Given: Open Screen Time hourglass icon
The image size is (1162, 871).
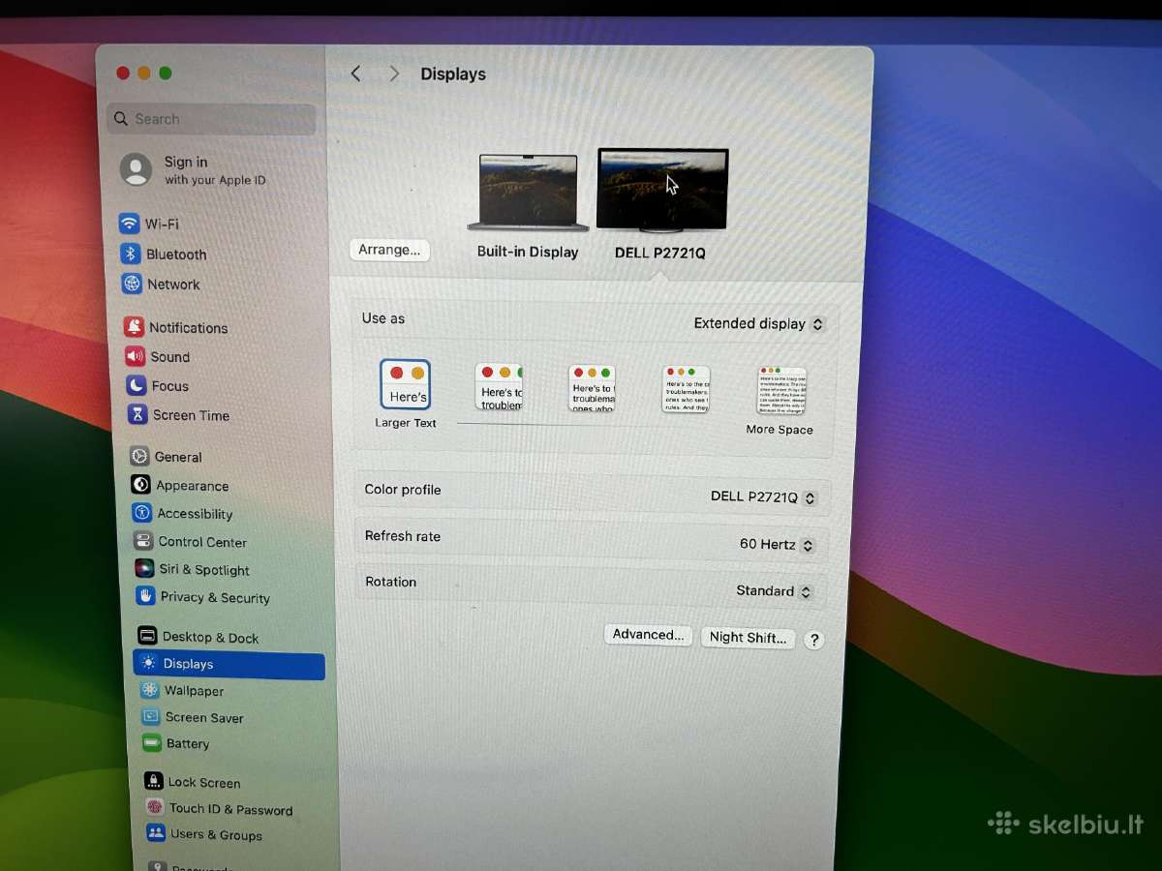Looking at the screenshot, I should click(138, 414).
